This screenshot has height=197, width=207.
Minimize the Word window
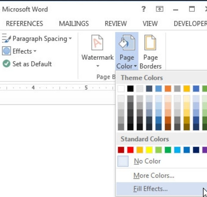[176, 10]
